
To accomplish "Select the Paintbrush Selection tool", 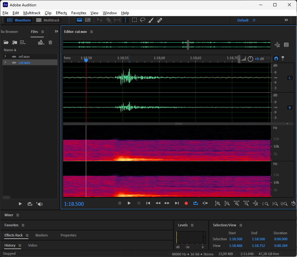I will pos(151,20).
